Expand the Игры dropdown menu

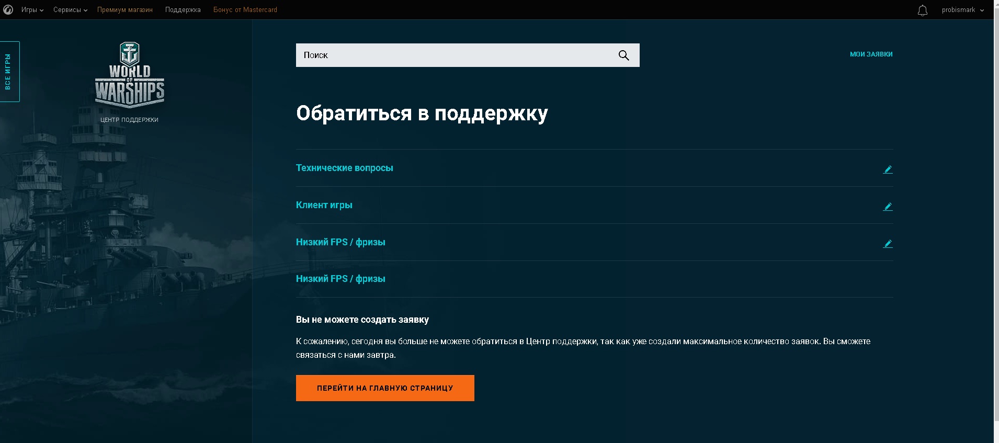[32, 10]
